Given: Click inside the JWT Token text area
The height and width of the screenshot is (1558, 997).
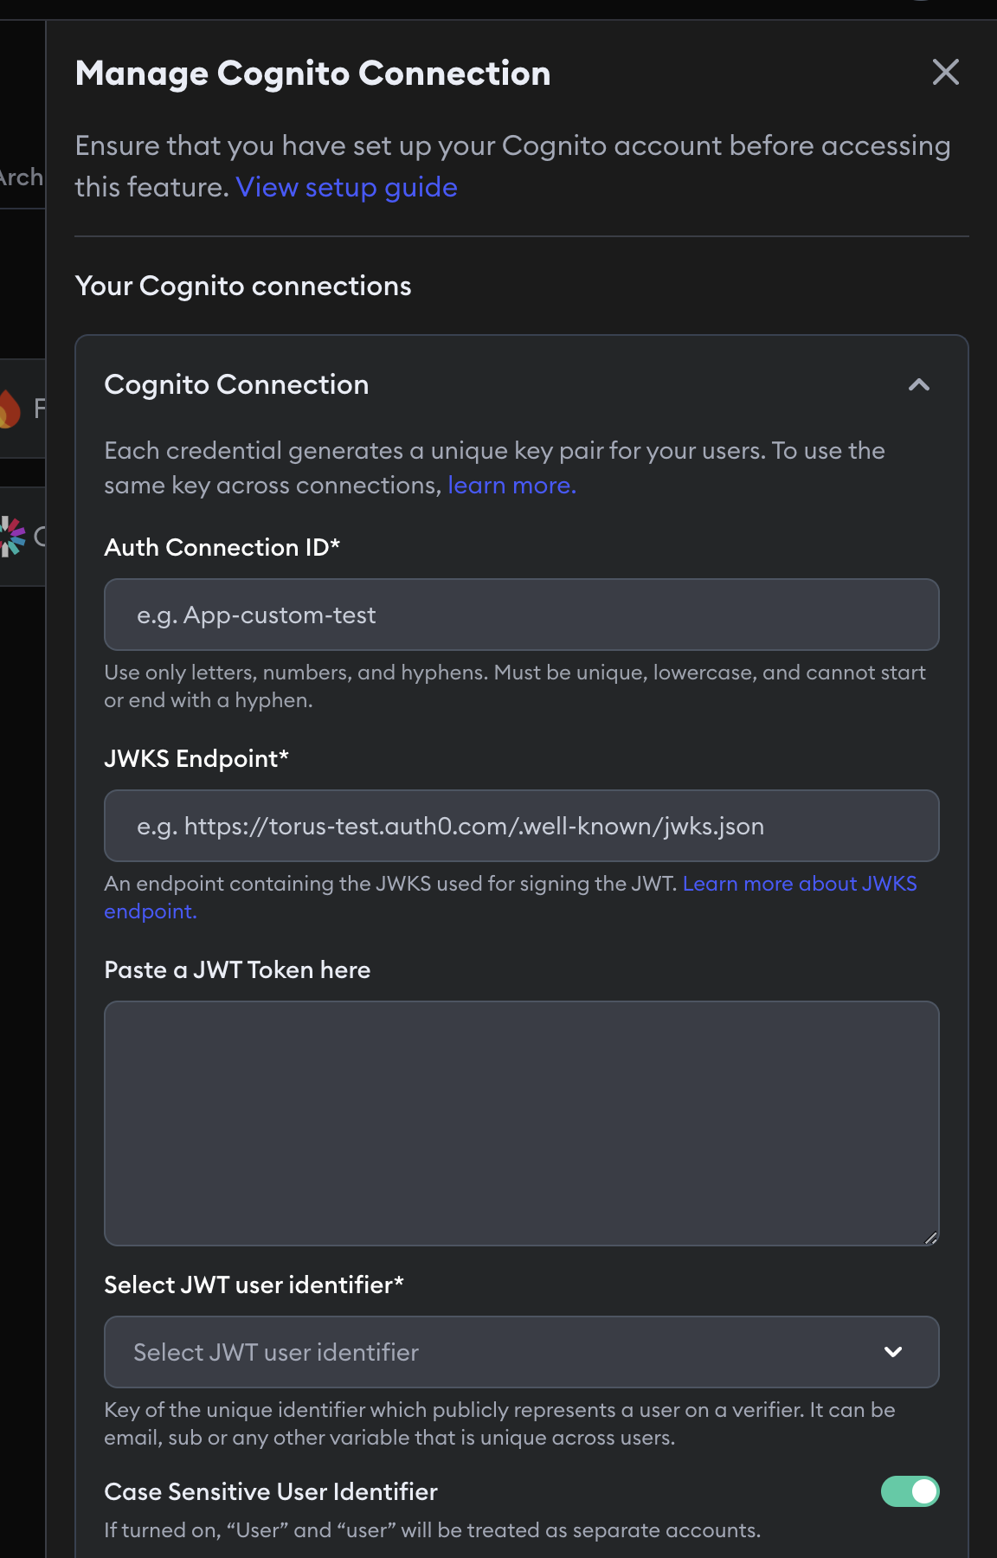Looking at the screenshot, I should [x=522, y=1123].
